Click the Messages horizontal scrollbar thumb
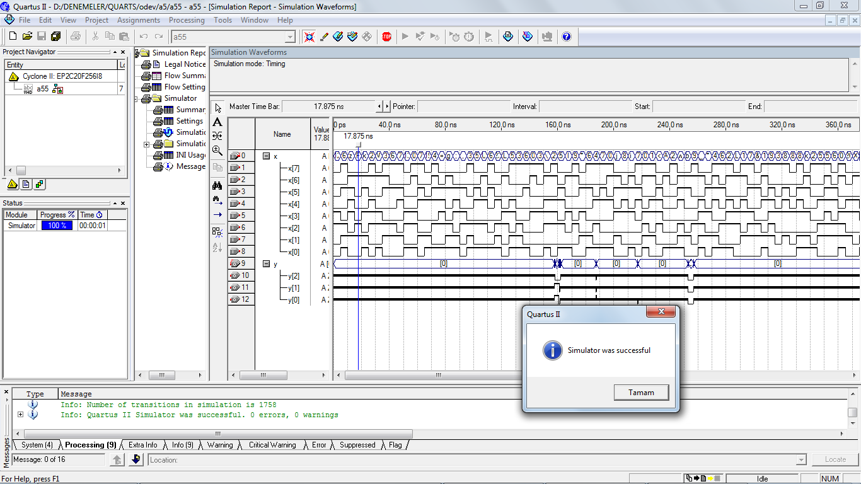 218,434
